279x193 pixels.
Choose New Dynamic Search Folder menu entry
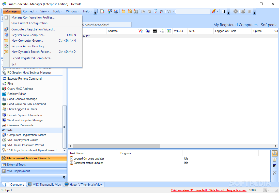43,52
